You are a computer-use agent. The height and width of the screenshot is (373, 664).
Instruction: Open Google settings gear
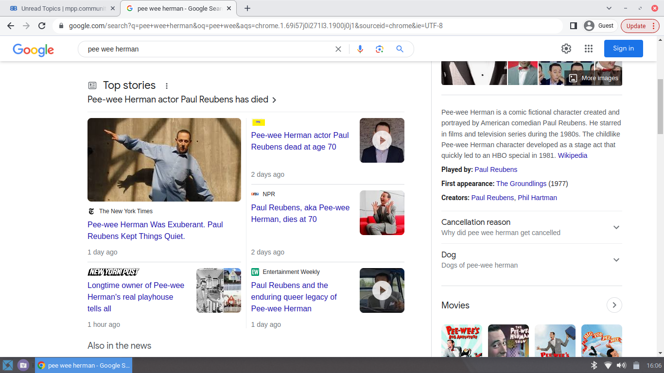point(566,49)
